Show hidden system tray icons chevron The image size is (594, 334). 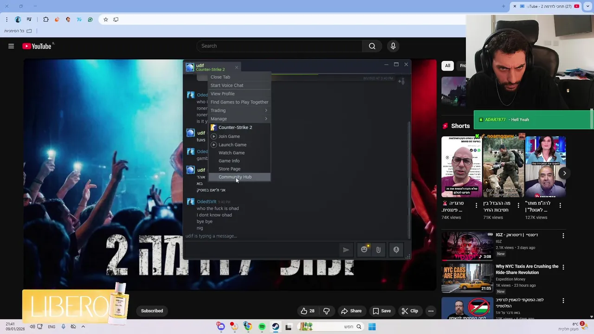tap(83, 327)
